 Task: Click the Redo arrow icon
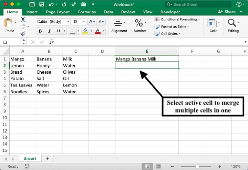64,4
